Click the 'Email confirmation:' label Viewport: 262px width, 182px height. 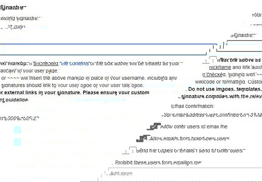coord(193,106)
